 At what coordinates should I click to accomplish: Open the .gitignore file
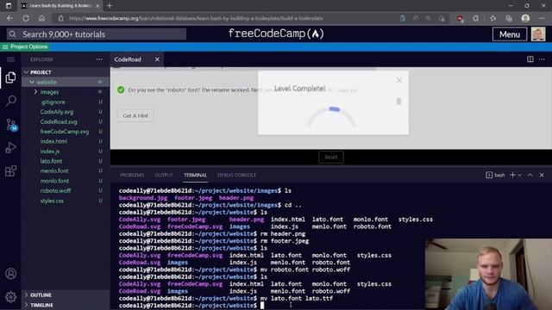[53, 102]
